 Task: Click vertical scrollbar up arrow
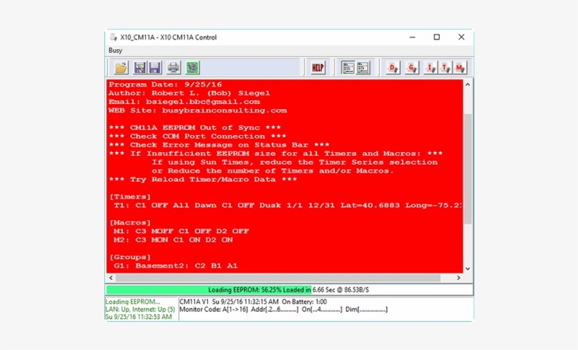point(467,85)
